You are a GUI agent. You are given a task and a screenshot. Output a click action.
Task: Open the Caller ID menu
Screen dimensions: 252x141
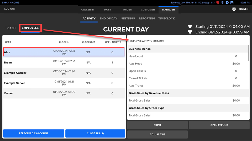pyautogui.click(x=87, y=10)
